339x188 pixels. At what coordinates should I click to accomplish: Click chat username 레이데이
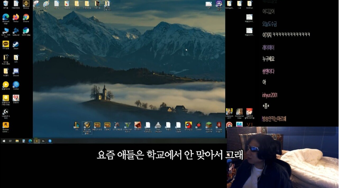(268, 47)
